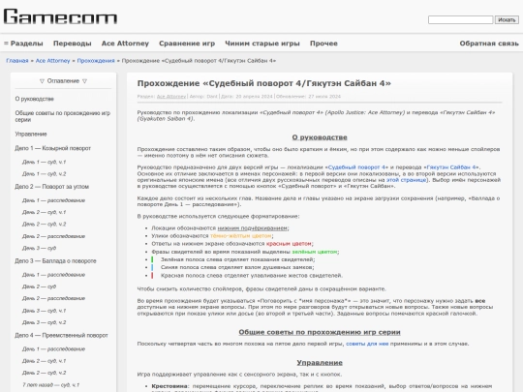Open Дело 4 День 1 — расследование
The height and width of the screenshot is (392, 523).
click(x=53, y=349)
